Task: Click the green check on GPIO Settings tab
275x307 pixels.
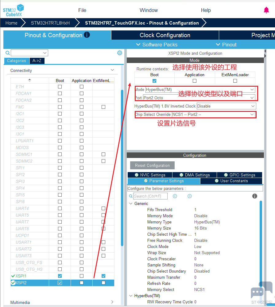Action: point(226,175)
